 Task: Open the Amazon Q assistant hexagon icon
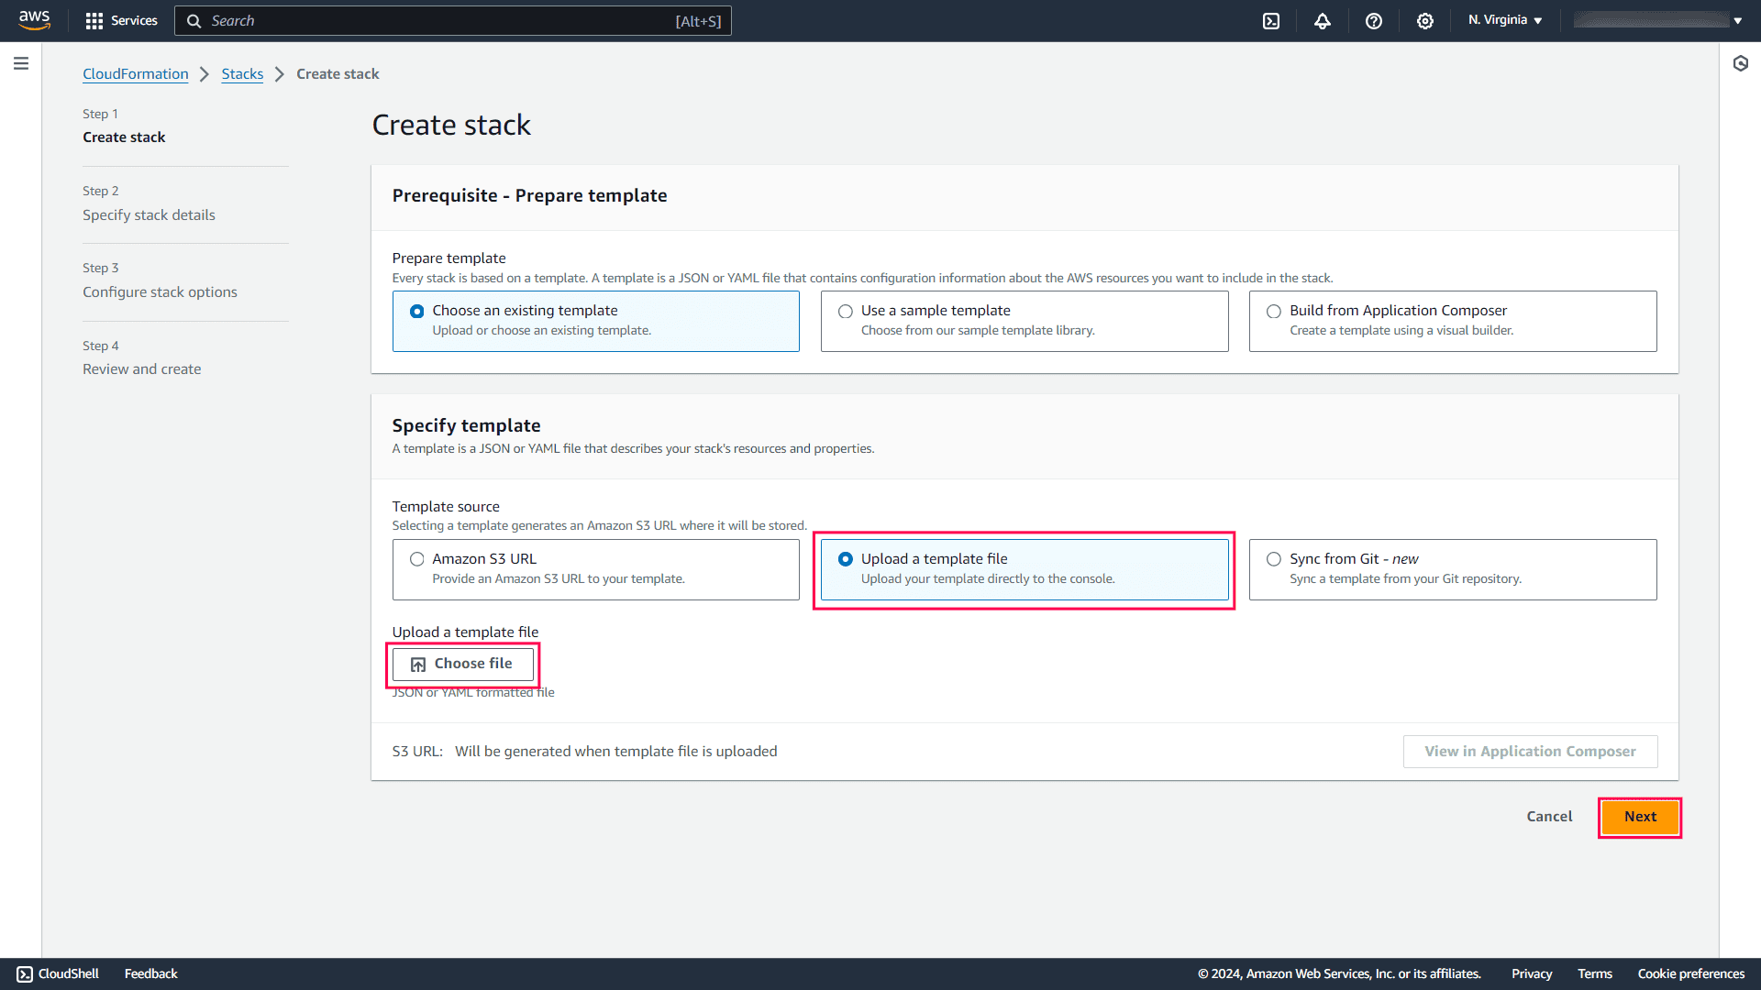1741,64
